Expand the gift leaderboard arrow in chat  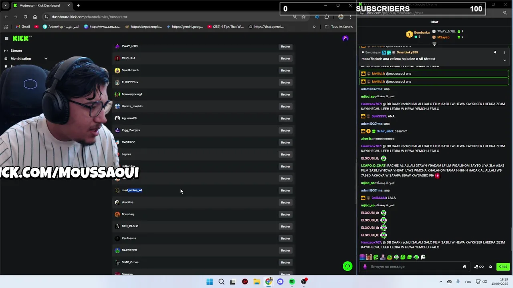tap(434, 44)
